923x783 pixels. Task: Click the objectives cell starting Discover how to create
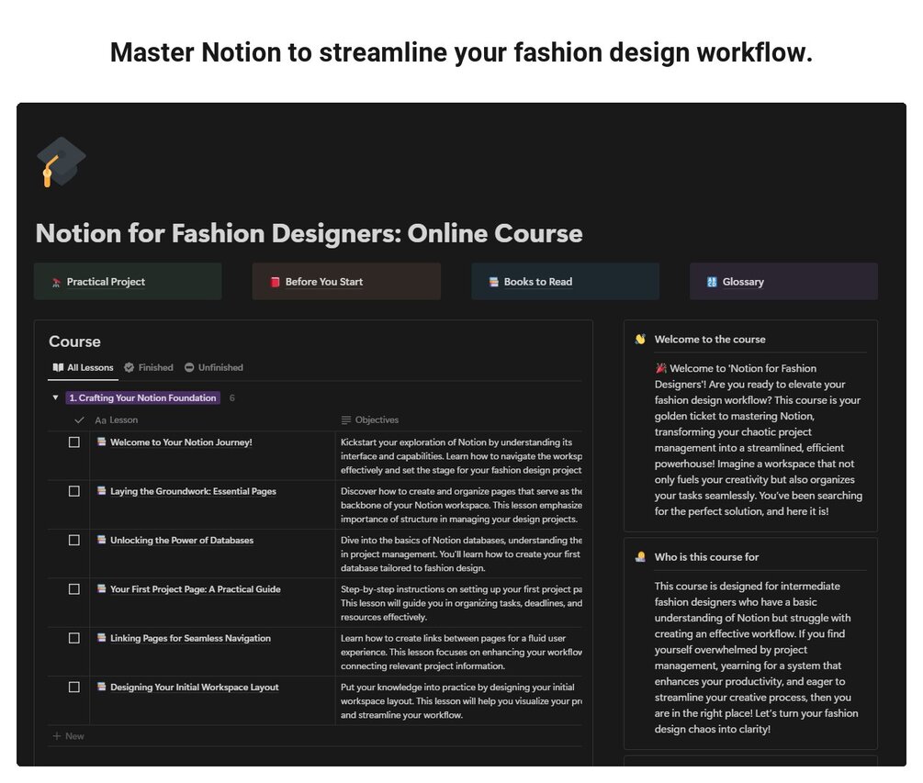click(459, 505)
